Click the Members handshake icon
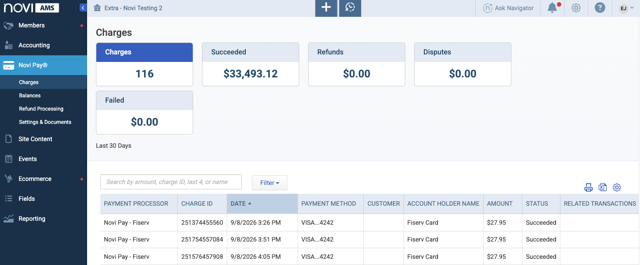This screenshot has height=265, width=640. 8,26
